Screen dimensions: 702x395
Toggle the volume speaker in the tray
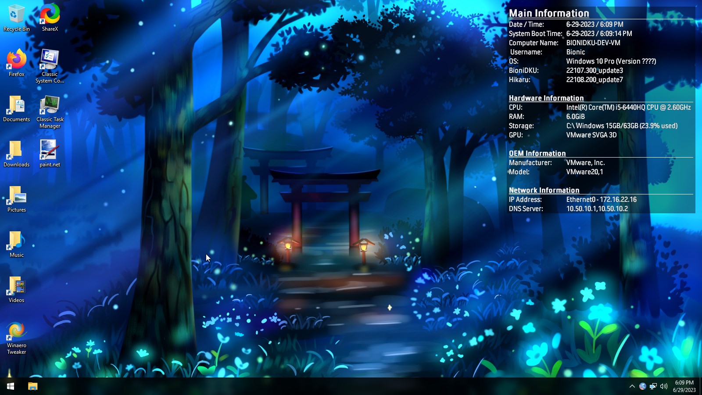click(663, 386)
